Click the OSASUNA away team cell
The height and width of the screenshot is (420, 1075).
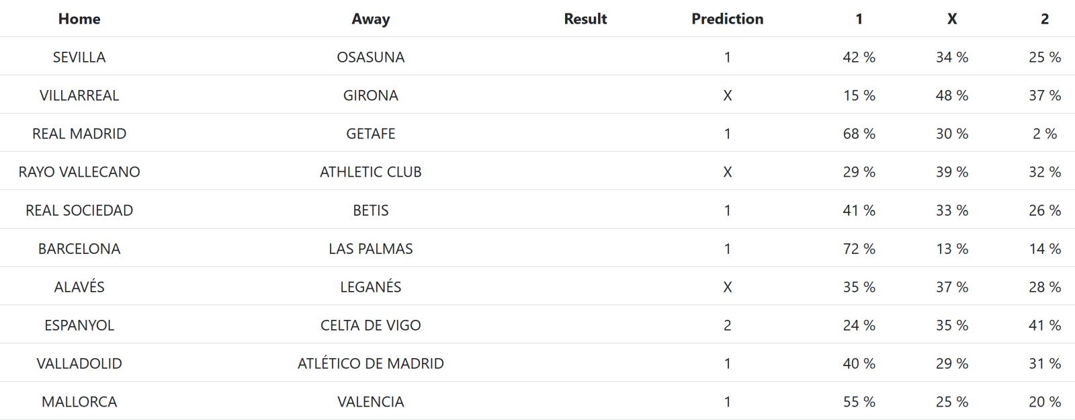pyautogui.click(x=370, y=57)
